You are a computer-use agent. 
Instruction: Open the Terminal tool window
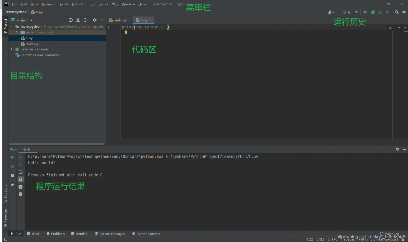[79, 234]
